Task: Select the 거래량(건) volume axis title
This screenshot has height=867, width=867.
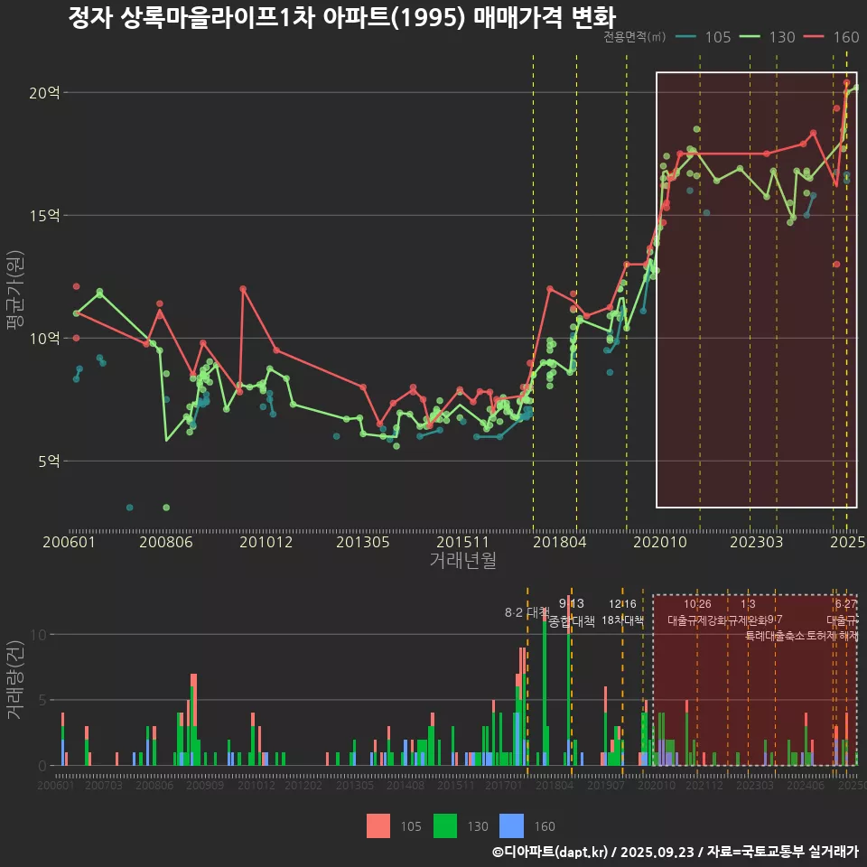Action: pos(14,680)
